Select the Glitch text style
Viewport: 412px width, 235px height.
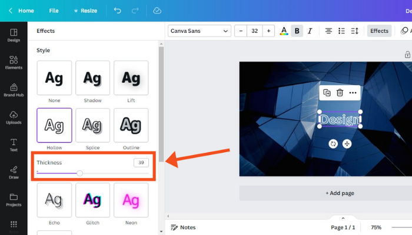[x=92, y=200]
